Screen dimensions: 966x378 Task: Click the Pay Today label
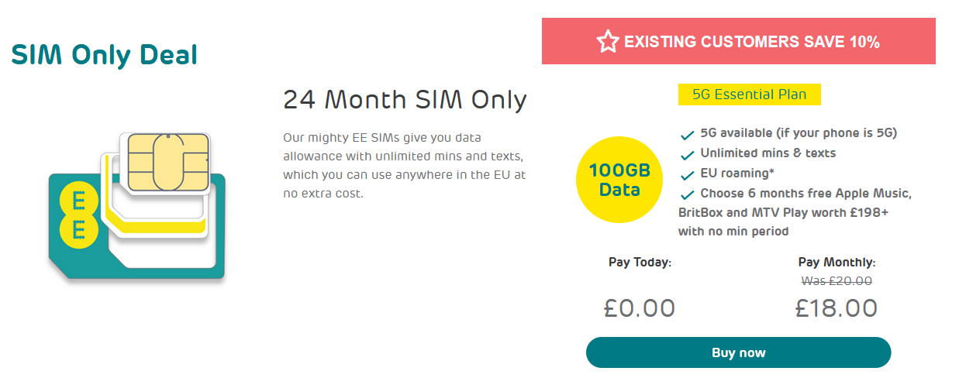(x=640, y=263)
